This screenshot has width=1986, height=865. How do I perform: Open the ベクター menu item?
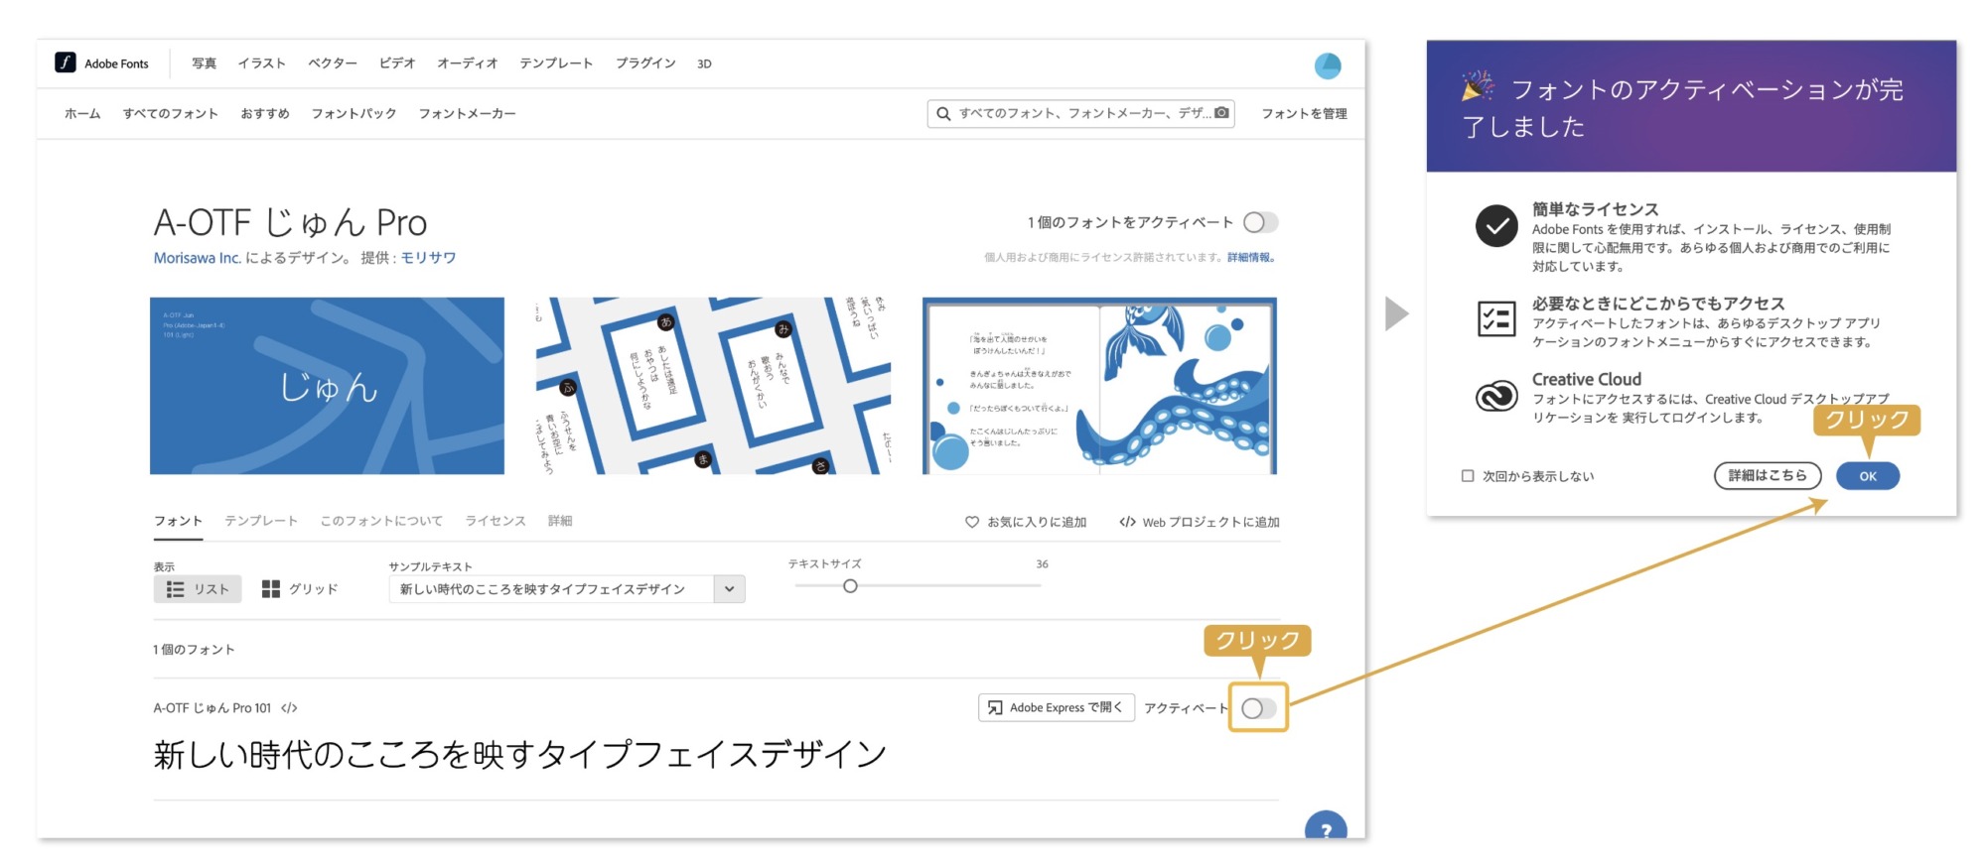(333, 63)
